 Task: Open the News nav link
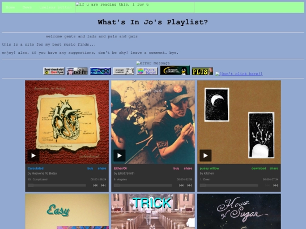click(27, 7)
